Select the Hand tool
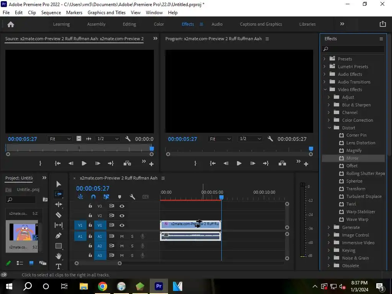The image size is (392, 294). pyautogui.click(x=59, y=256)
